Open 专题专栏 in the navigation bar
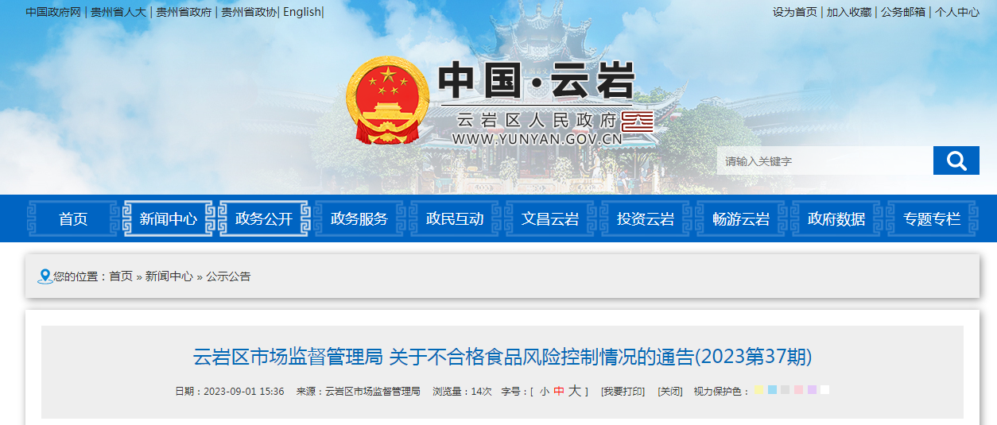The height and width of the screenshot is (425, 997). click(x=932, y=218)
